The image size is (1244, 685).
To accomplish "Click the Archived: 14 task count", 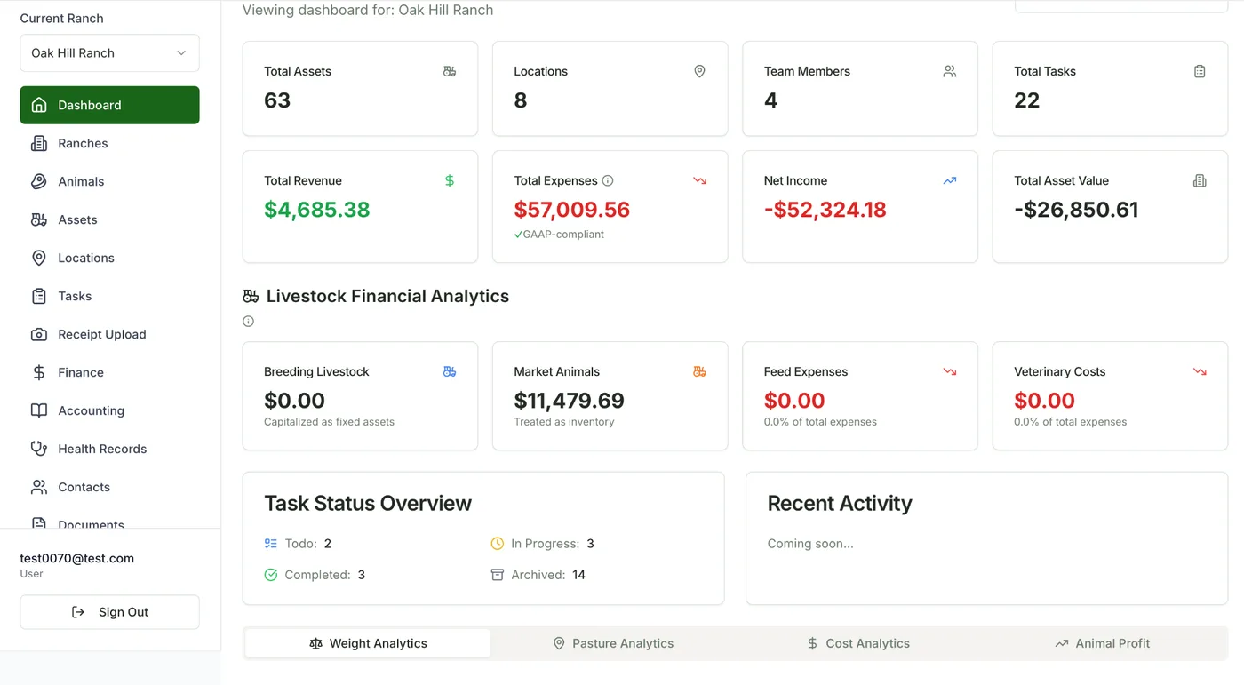I will pyautogui.click(x=538, y=575).
